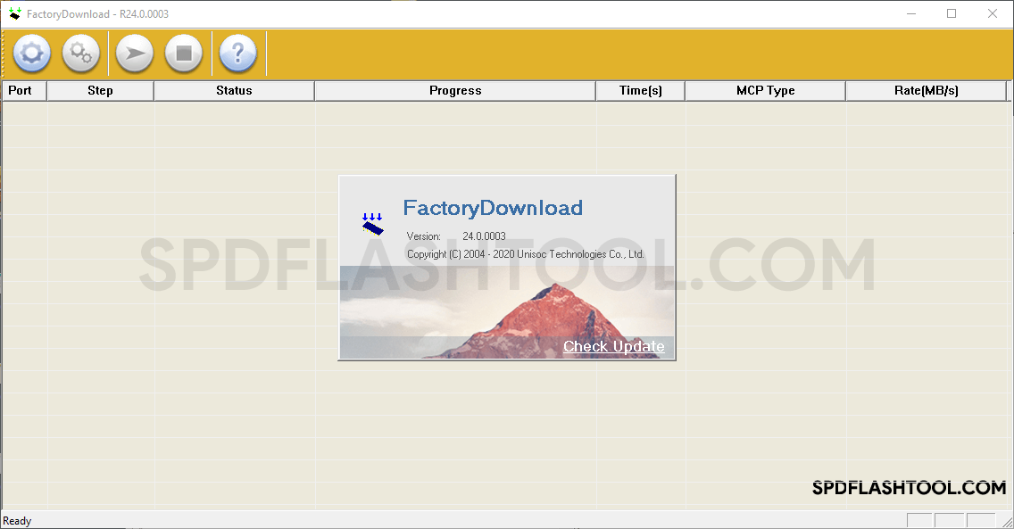1014x529 pixels.
Task: Click the window title FactoryDownload - R24.0.0003
Action: tap(97, 14)
